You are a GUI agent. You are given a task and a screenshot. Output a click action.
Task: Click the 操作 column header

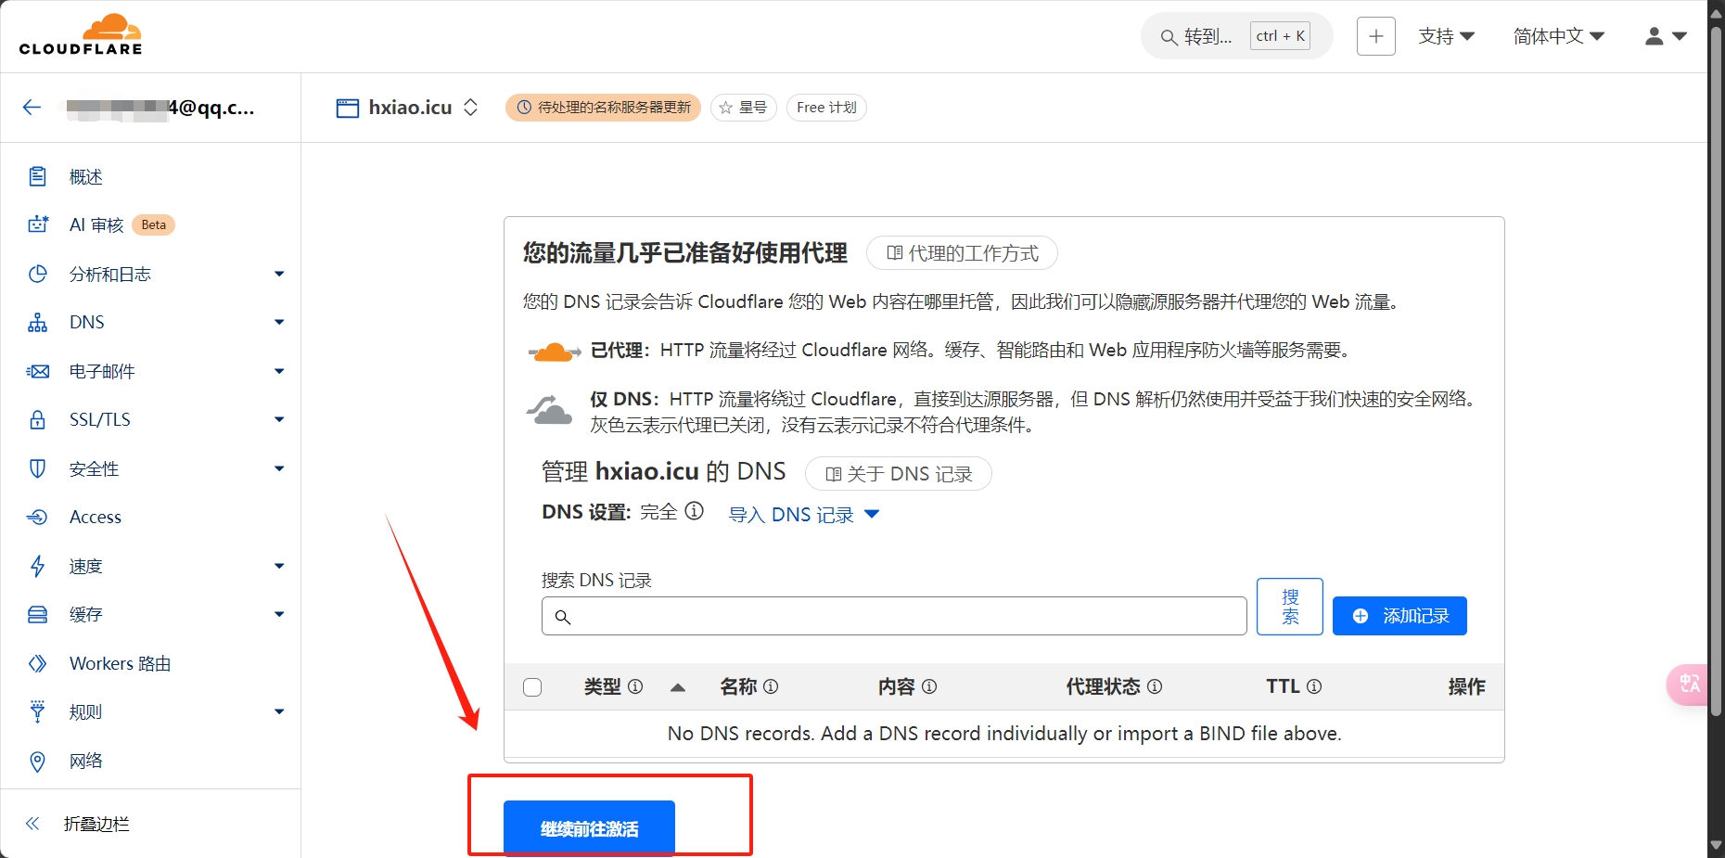coord(1466,686)
